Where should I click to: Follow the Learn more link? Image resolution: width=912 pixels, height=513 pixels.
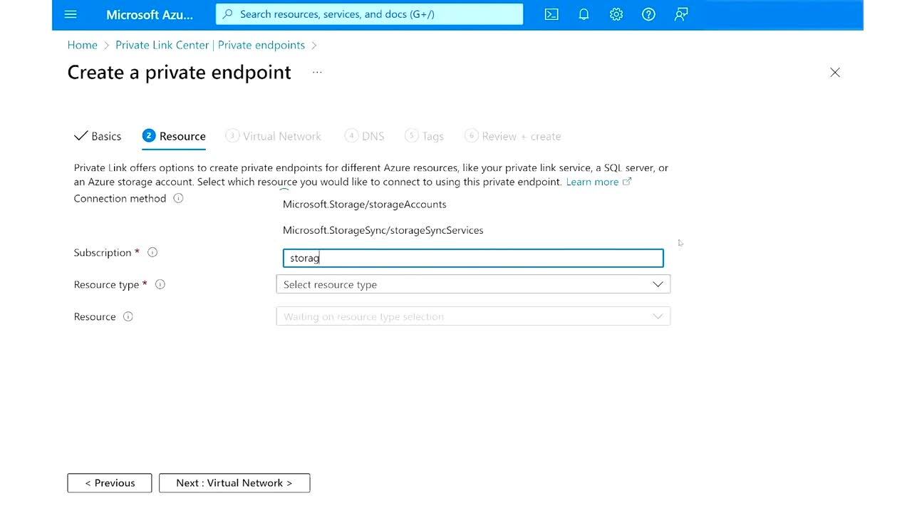point(592,182)
